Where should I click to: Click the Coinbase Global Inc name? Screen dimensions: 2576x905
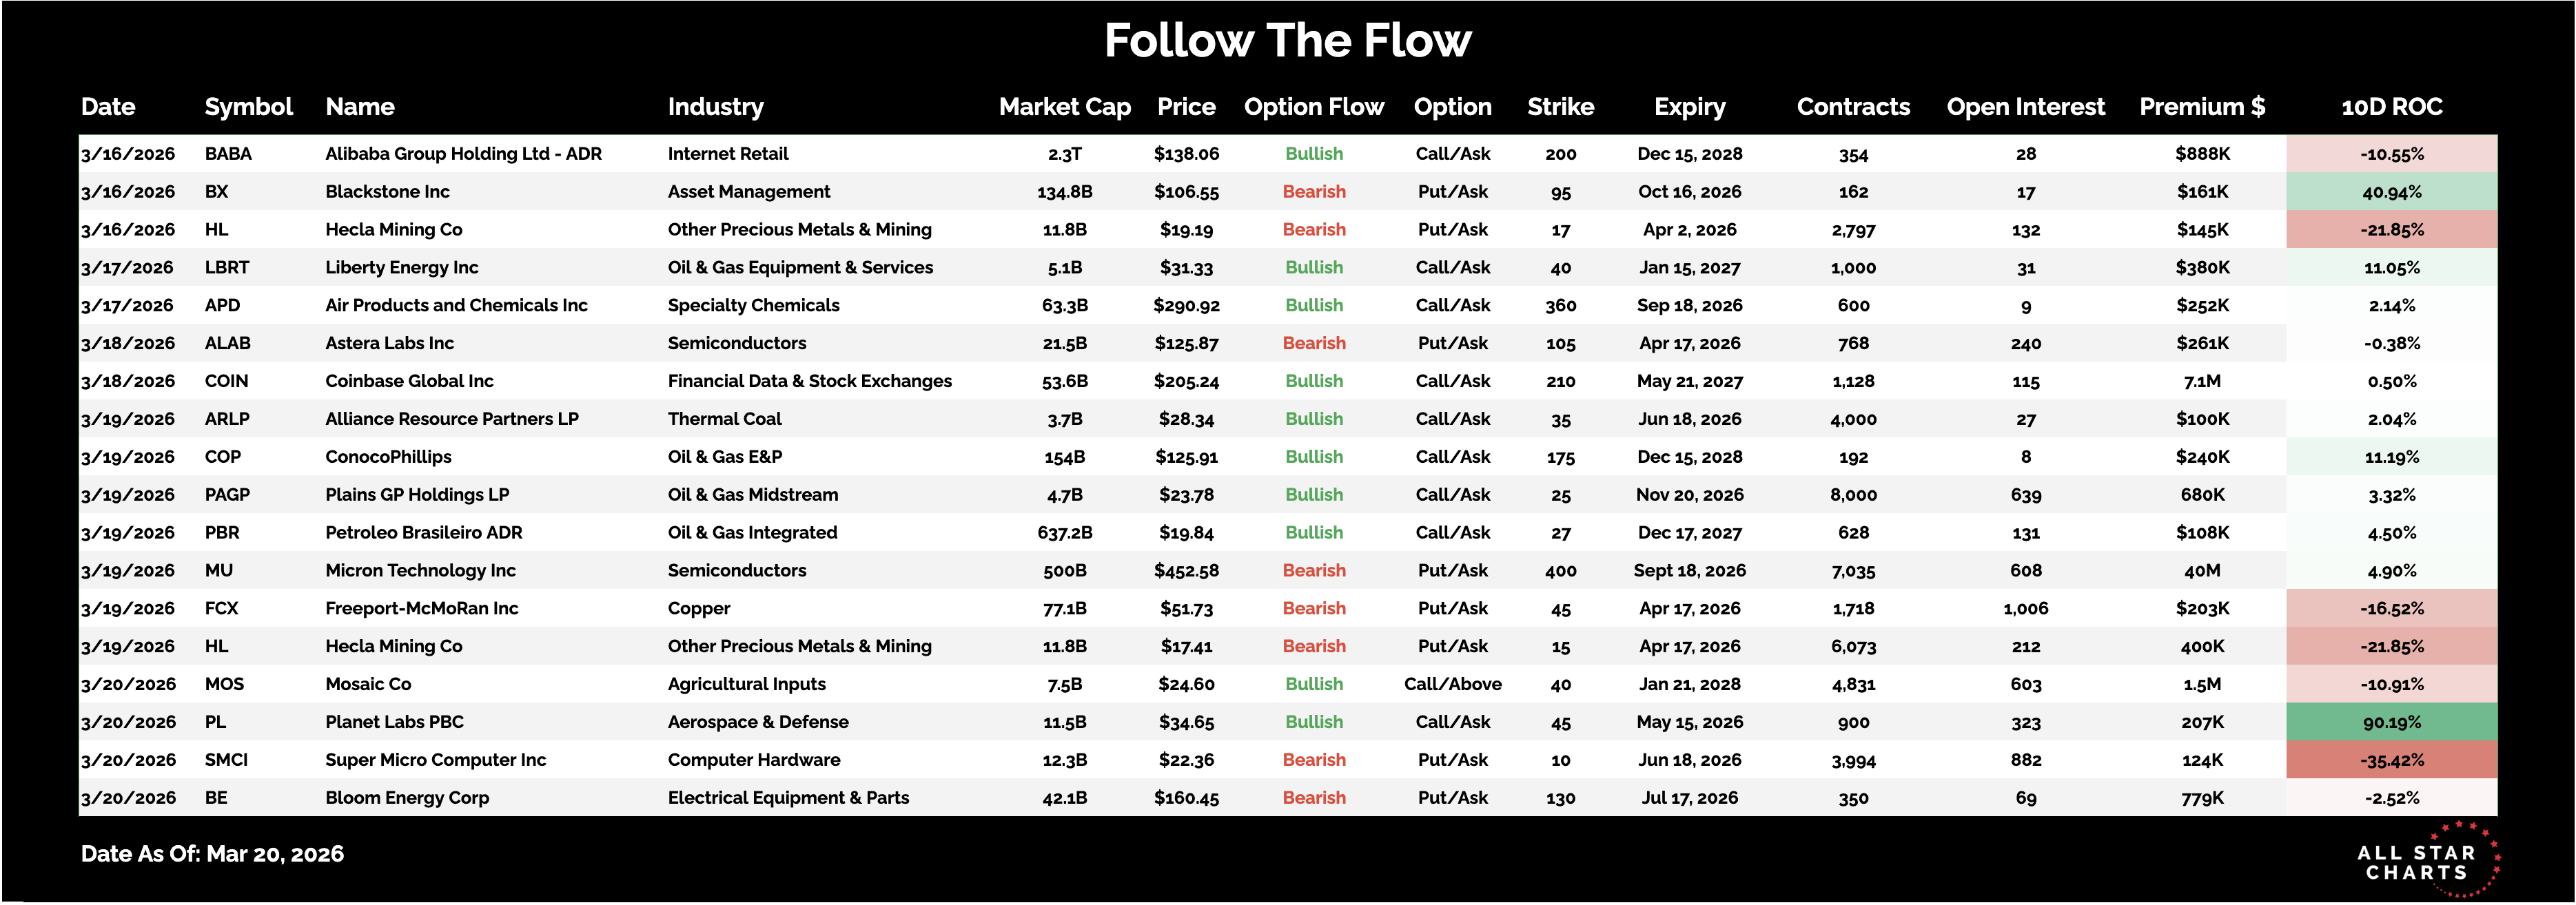coord(409,382)
